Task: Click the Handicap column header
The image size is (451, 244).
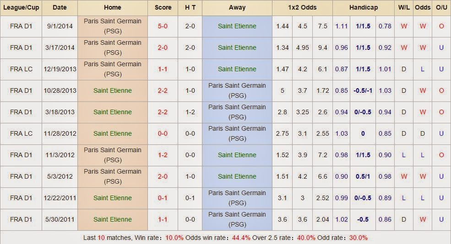Action: pos(364,7)
